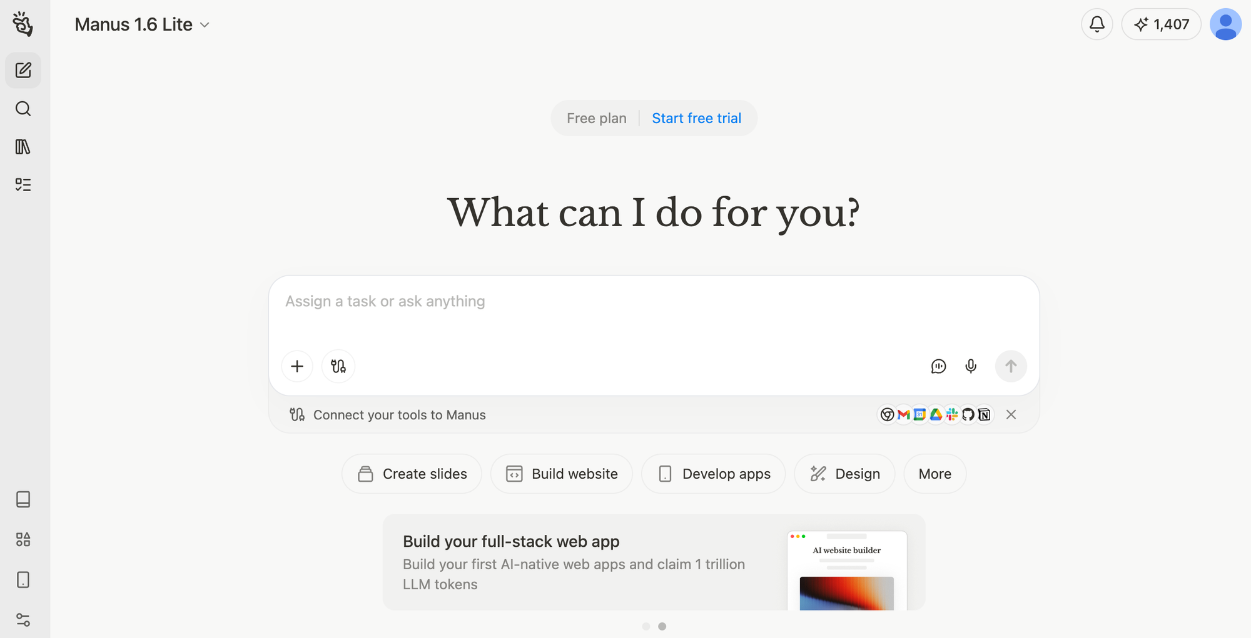Click the plus attach icon

(297, 366)
